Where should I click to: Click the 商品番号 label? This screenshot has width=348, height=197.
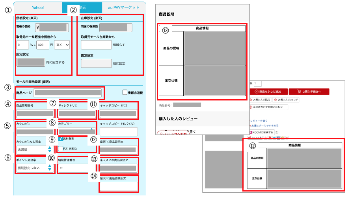[165, 105]
